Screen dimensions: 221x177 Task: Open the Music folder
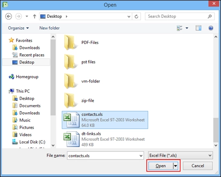tap(22, 120)
